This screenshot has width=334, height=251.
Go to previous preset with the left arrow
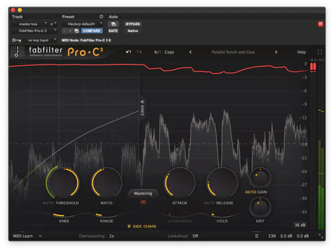coord(190,52)
